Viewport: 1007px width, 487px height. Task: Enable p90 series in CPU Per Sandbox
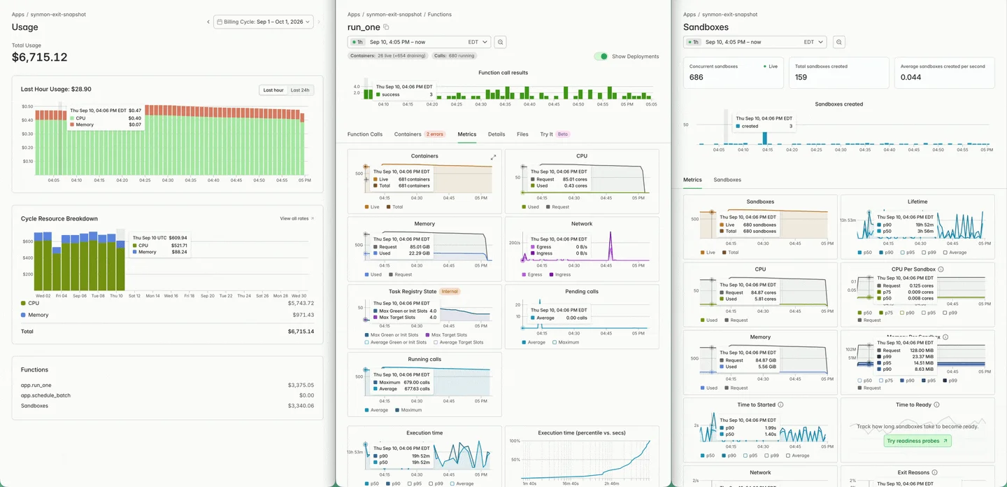[x=902, y=313]
